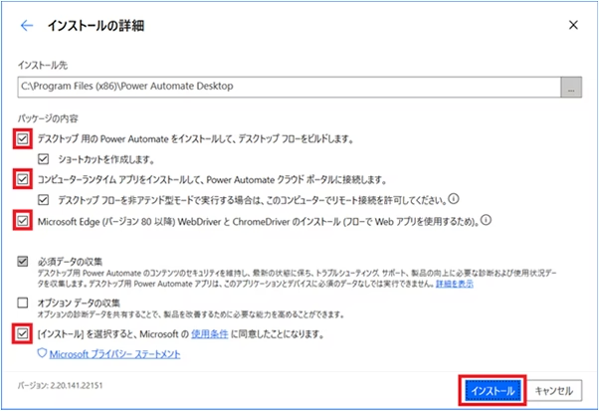This screenshot has height=411, width=599.
Task: Toggle the WebDriver と ChromeDriver install checkbox
Action: pos(23,220)
